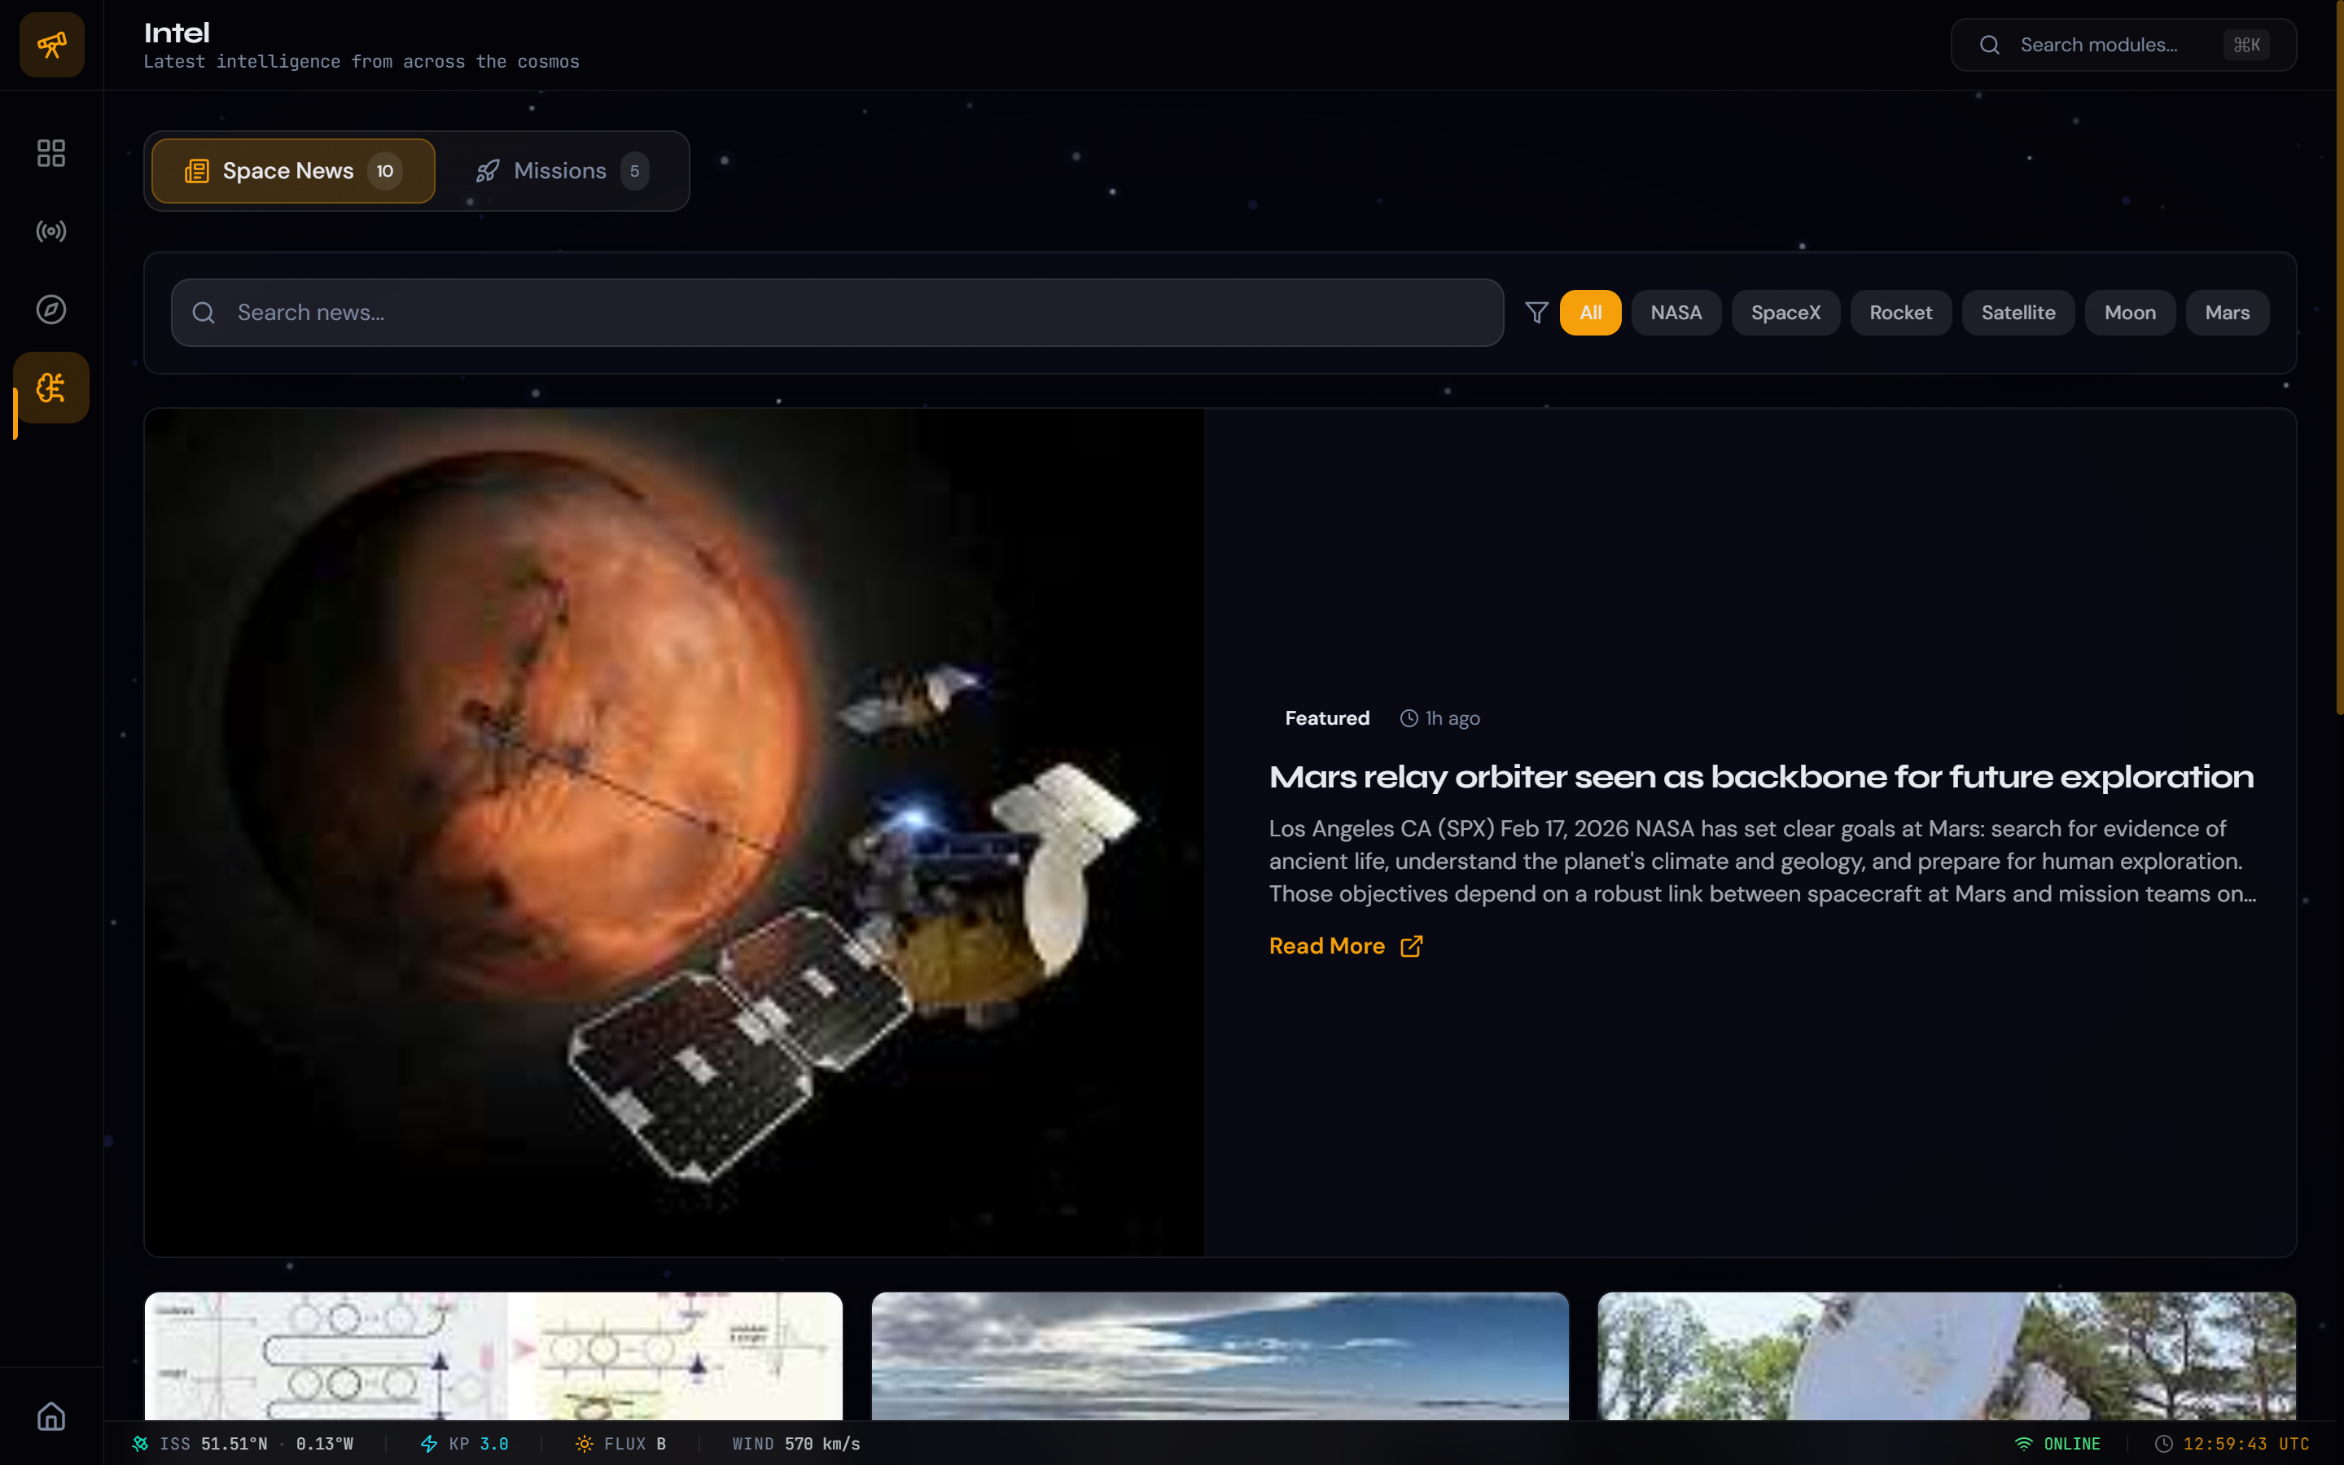Click the home icon in sidebar

(51, 1417)
